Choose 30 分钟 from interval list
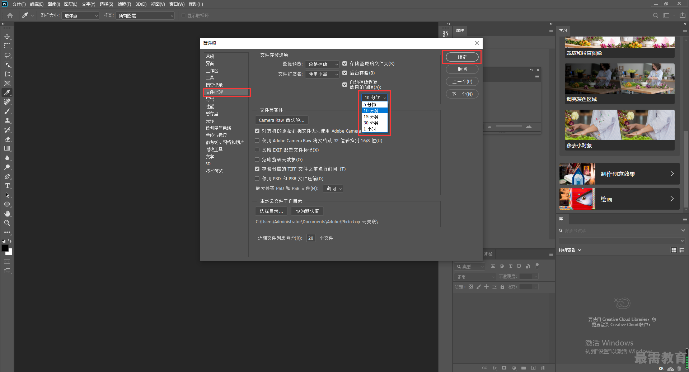The width and height of the screenshot is (689, 372). (x=375, y=123)
